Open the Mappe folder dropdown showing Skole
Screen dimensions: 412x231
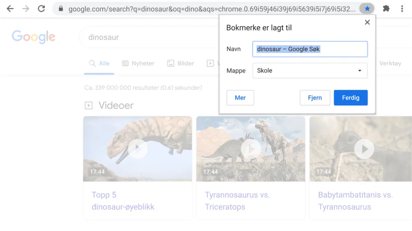point(310,70)
